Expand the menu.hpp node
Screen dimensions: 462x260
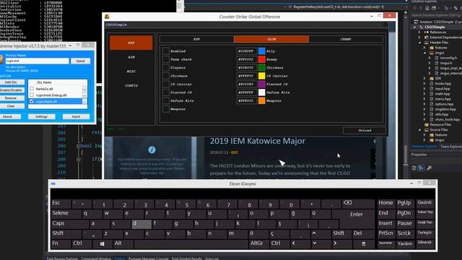[425, 99]
